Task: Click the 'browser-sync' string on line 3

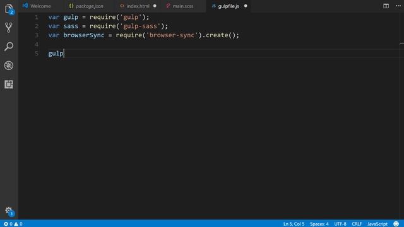Action: point(172,35)
